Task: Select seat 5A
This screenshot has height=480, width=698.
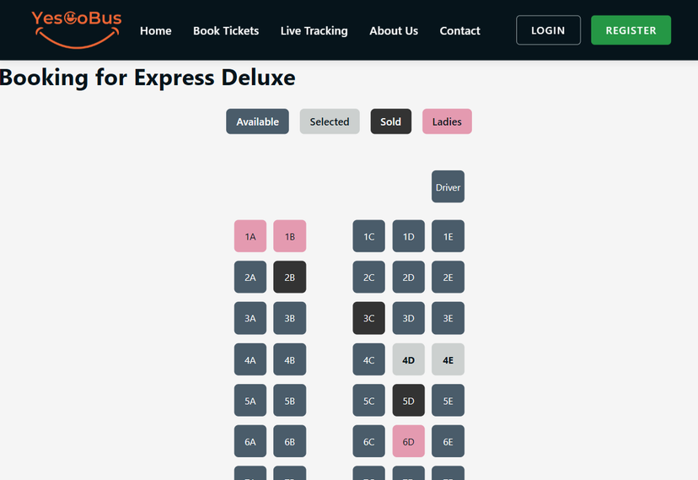Action: pyautogui.click(x=250, y=401)
